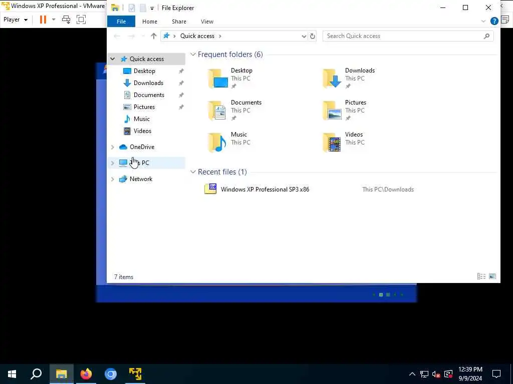This screenshot has width=513, height=384.
Task: Switch to details view layout icon
Action: [x=481, y=276]
